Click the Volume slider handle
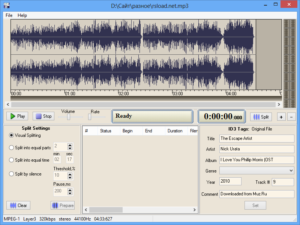The image size is (300, 225). coord(69,117)
